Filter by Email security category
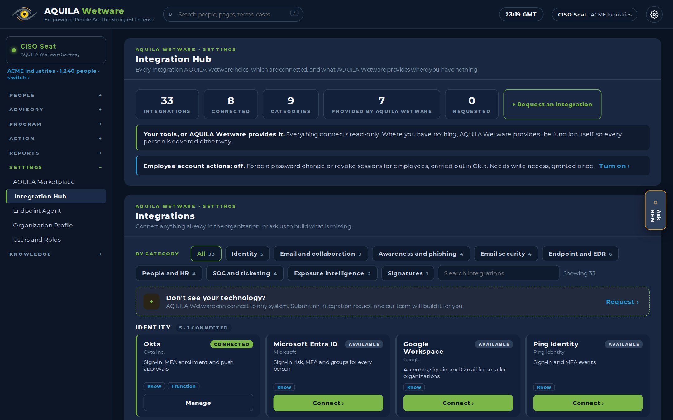The image size is (673, 420). point(506,254)
